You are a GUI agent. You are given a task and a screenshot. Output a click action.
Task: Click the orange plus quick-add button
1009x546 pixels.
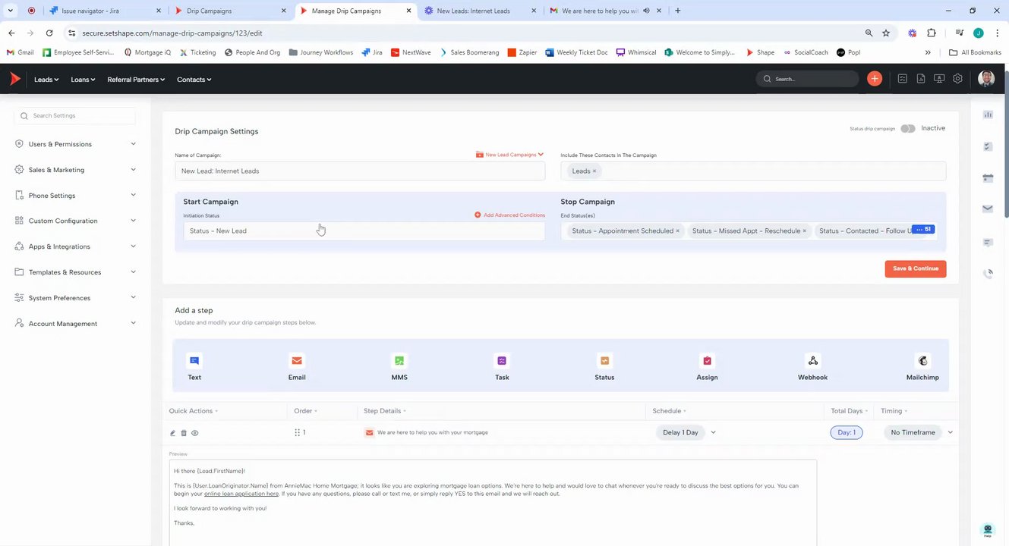tap(875, 79)
